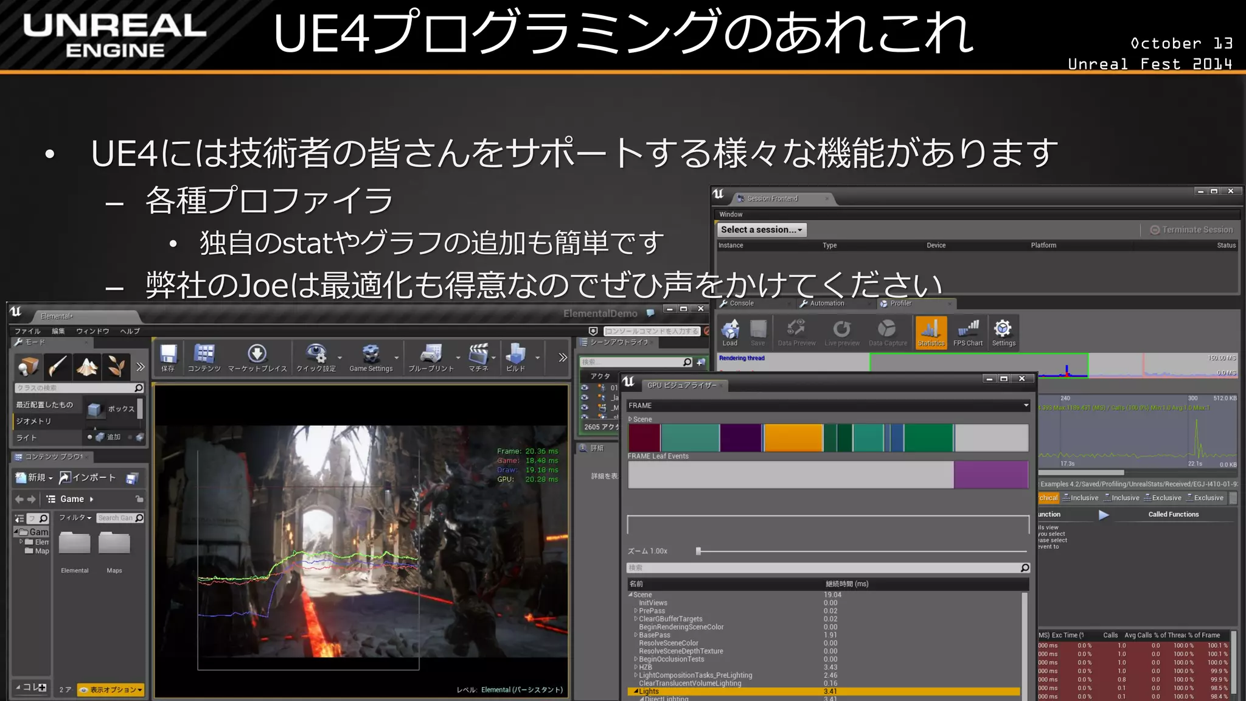Open 表示オプション view options dropdown
This screenshot has width=1246, height=701.
111,689
